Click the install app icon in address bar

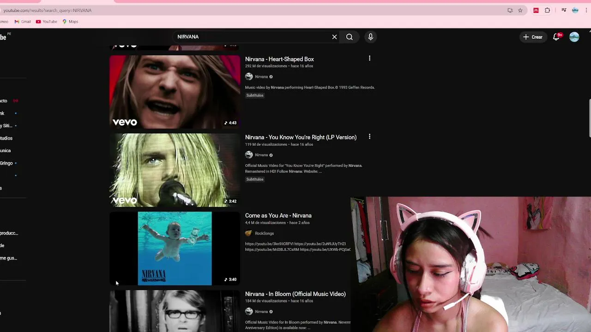point(510,10)
